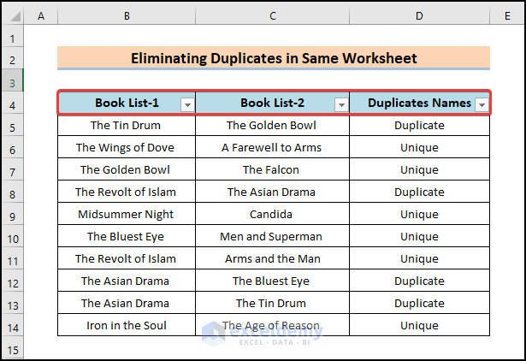Click cell containing The Wings of Dove

coord(127,148)
